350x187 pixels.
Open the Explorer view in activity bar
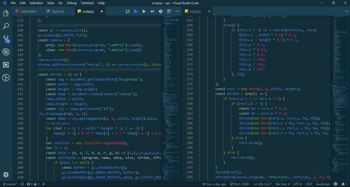pos(6,13)
